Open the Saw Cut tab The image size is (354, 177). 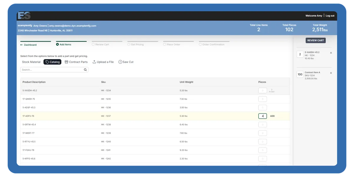point(126,62)
